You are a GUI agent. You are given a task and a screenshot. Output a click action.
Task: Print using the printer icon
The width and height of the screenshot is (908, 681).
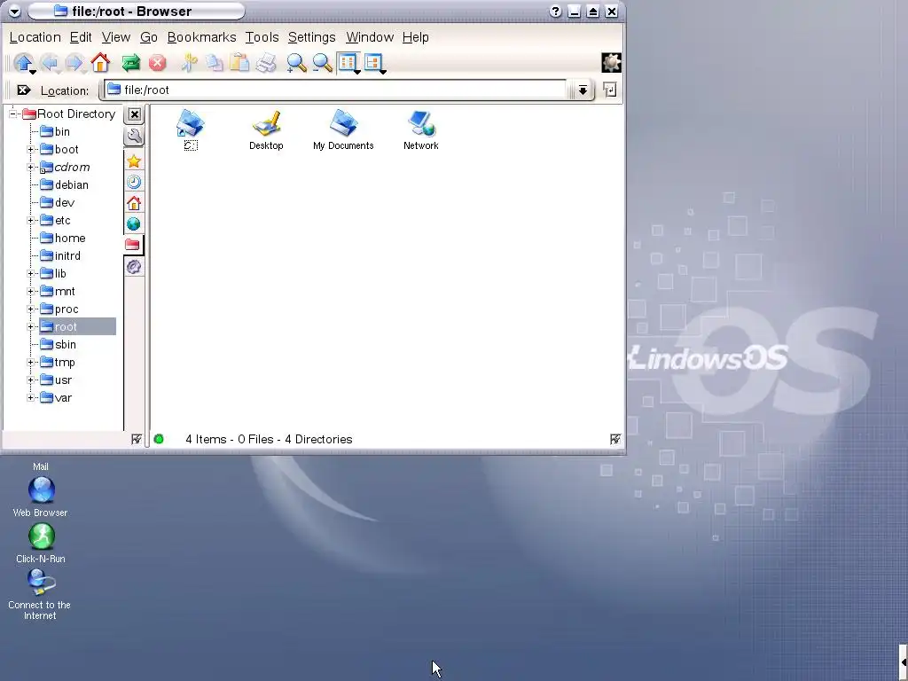266,63
